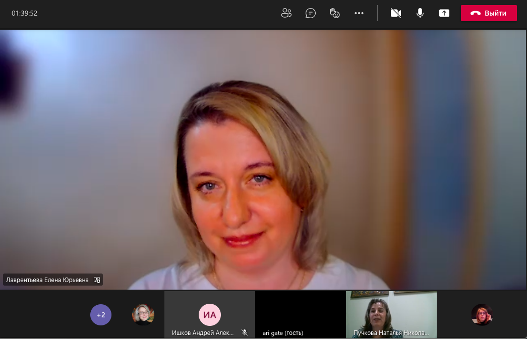Expand the +2 hidden participants

coord(101,315)
